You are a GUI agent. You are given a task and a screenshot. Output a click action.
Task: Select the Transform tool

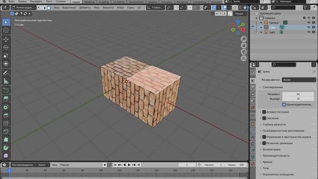6,64
